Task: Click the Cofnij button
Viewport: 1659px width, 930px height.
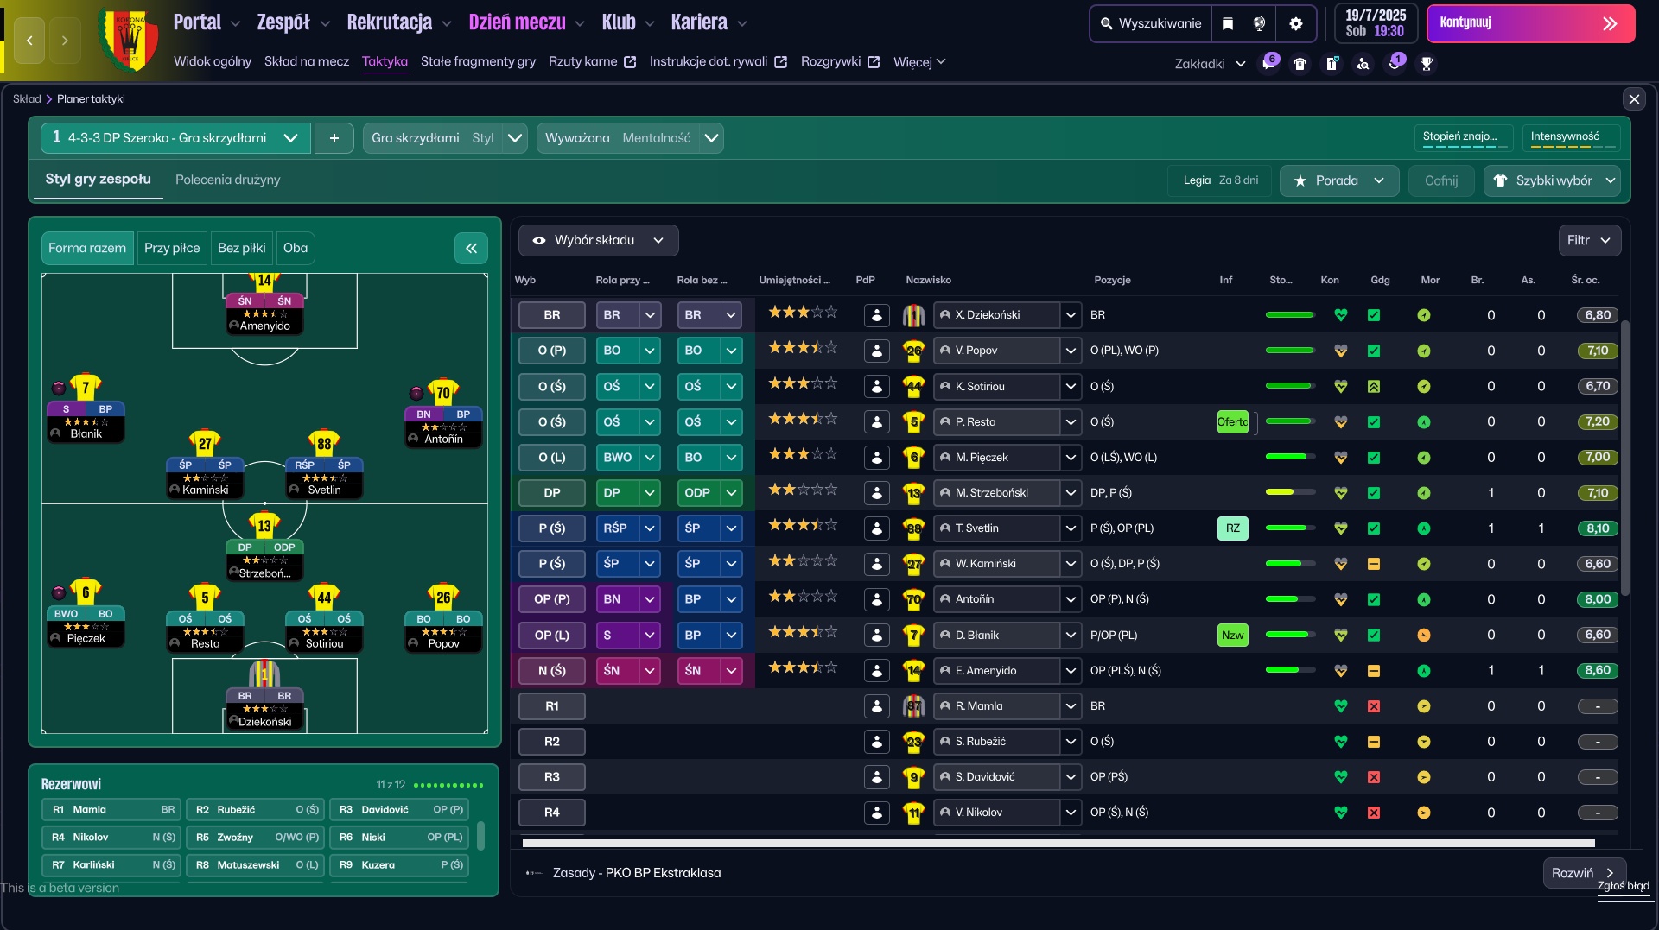Action: tap(1440, 180)
